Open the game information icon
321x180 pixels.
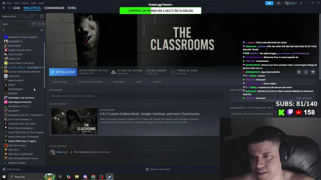point(306,72)
